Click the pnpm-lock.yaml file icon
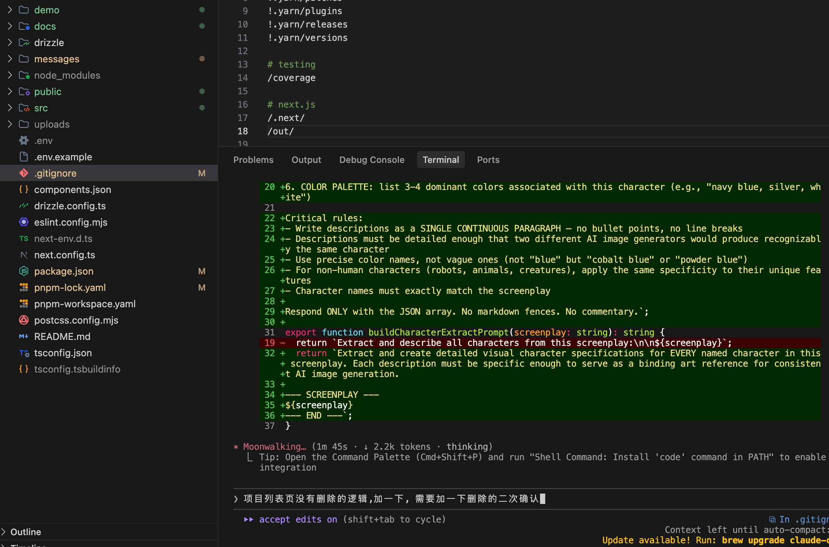The height and width of the screenshot is (547, 829). pyautogui.click(x=24, y=288)
